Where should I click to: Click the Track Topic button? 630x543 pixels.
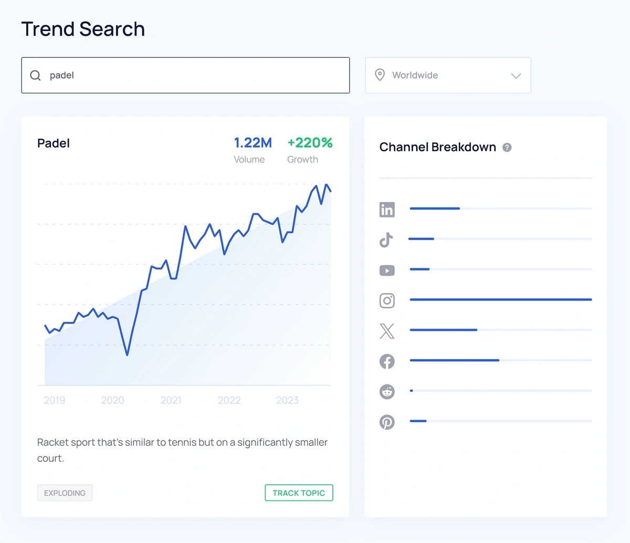299,493
